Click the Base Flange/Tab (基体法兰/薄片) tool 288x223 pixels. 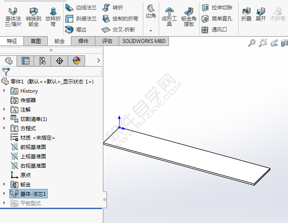[13, 17]
